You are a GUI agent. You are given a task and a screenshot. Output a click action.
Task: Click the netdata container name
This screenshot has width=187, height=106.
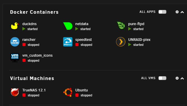click(82, 24)
